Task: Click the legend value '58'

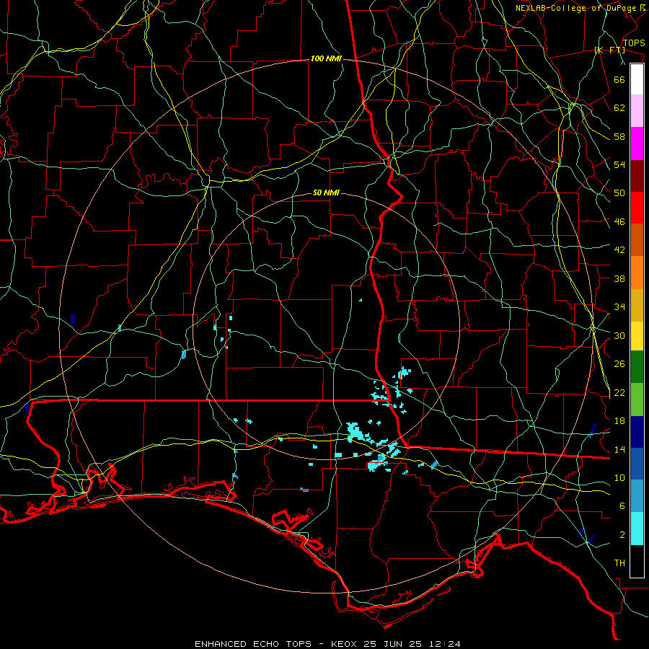Action: [x=619, y=136]
